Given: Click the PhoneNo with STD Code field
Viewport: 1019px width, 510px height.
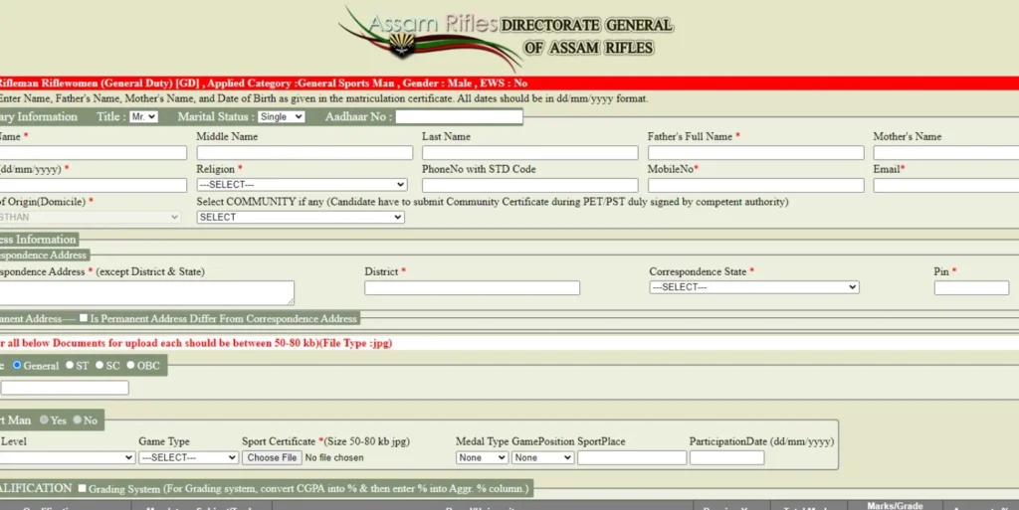Looking at the screenshot, I should click(529, 185).
